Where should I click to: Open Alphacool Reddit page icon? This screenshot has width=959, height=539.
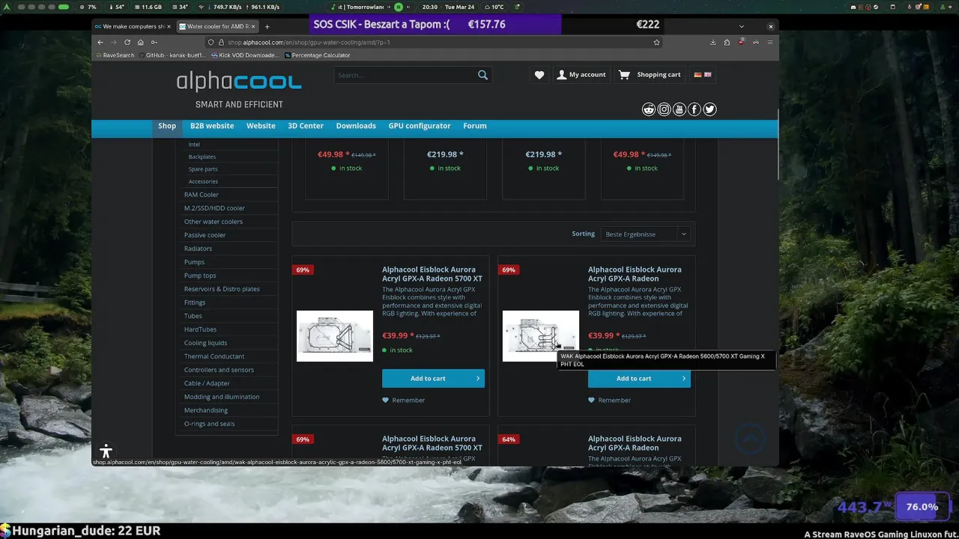tap(649, 109)
